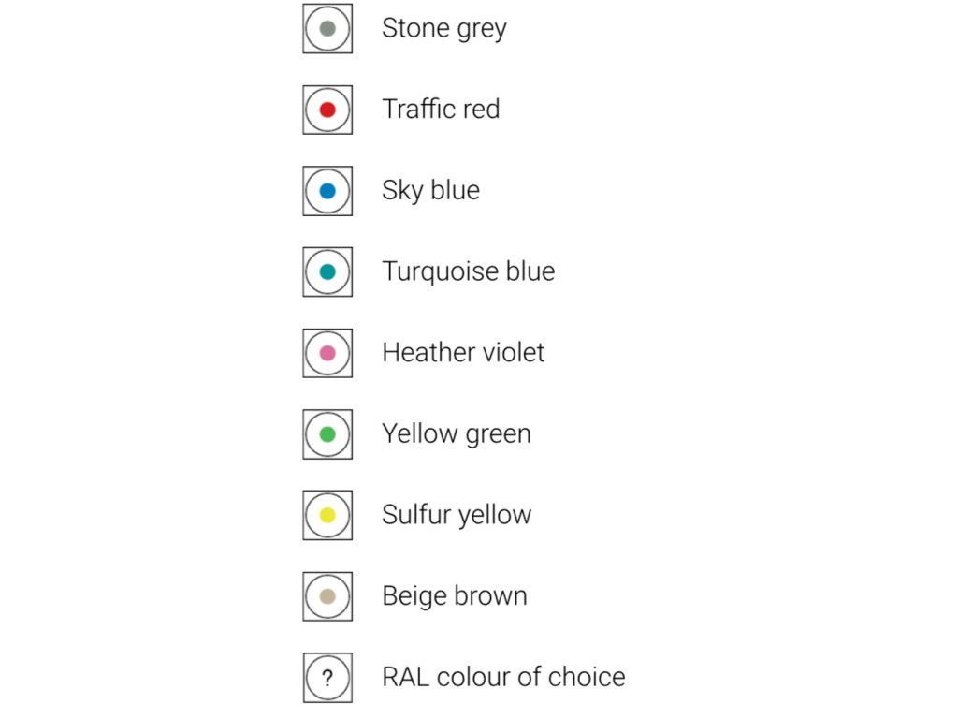Click the Traffic red text label

pos(442,110)
